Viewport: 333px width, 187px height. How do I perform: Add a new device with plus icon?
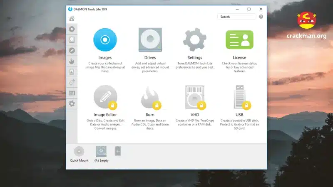click(118, 151)
